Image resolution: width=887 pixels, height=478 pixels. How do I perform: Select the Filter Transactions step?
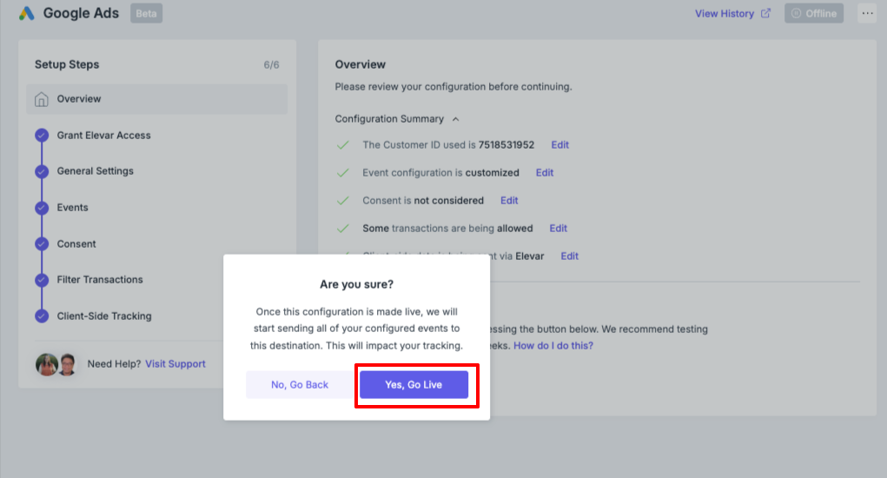point(100,280)
